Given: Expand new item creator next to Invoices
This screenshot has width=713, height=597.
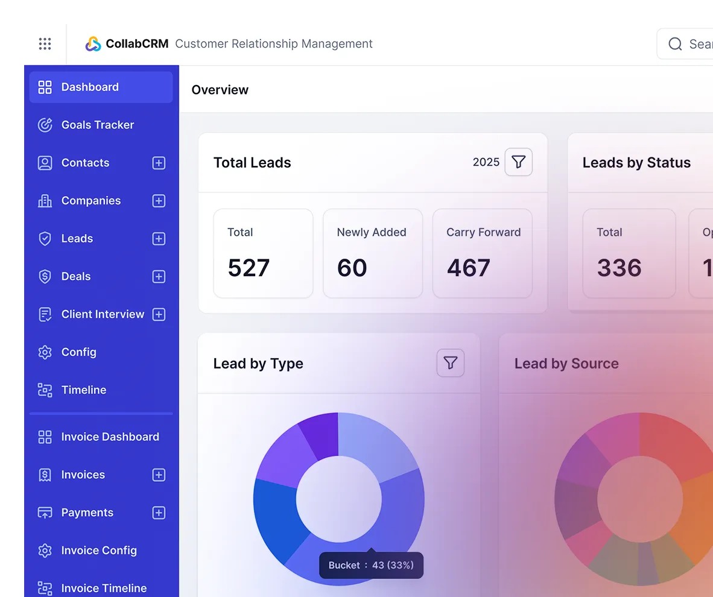Looking at the screenshot, I should [x=159, y=475].
